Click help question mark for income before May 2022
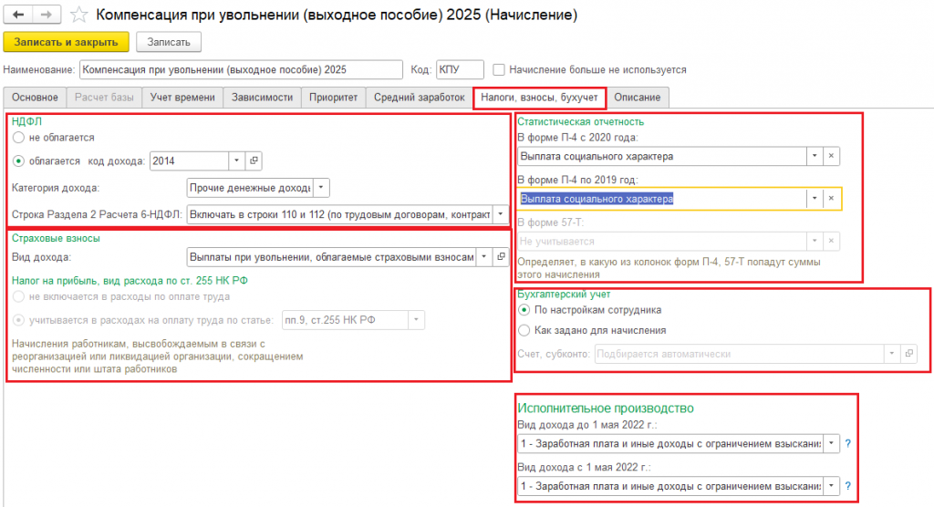The height and width of the screenshot is (507, 934). coord(847,444)
